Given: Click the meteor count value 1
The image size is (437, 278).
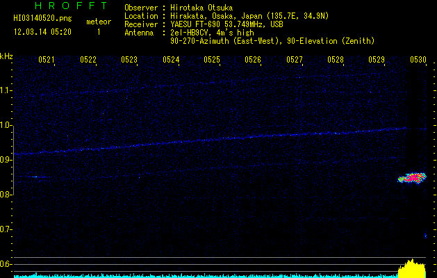Looking at the screenshot, I should click(99, 32).
